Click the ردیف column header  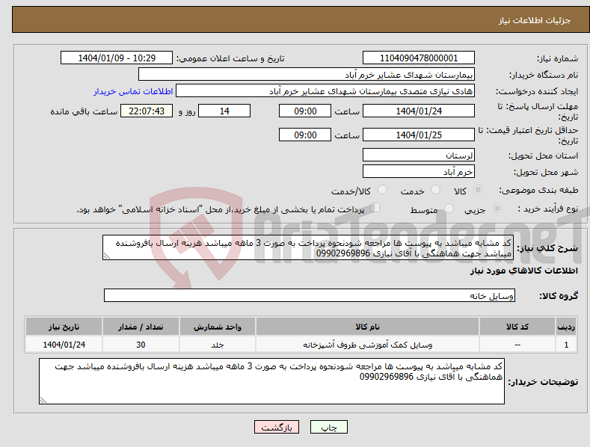tap(566, 327)
